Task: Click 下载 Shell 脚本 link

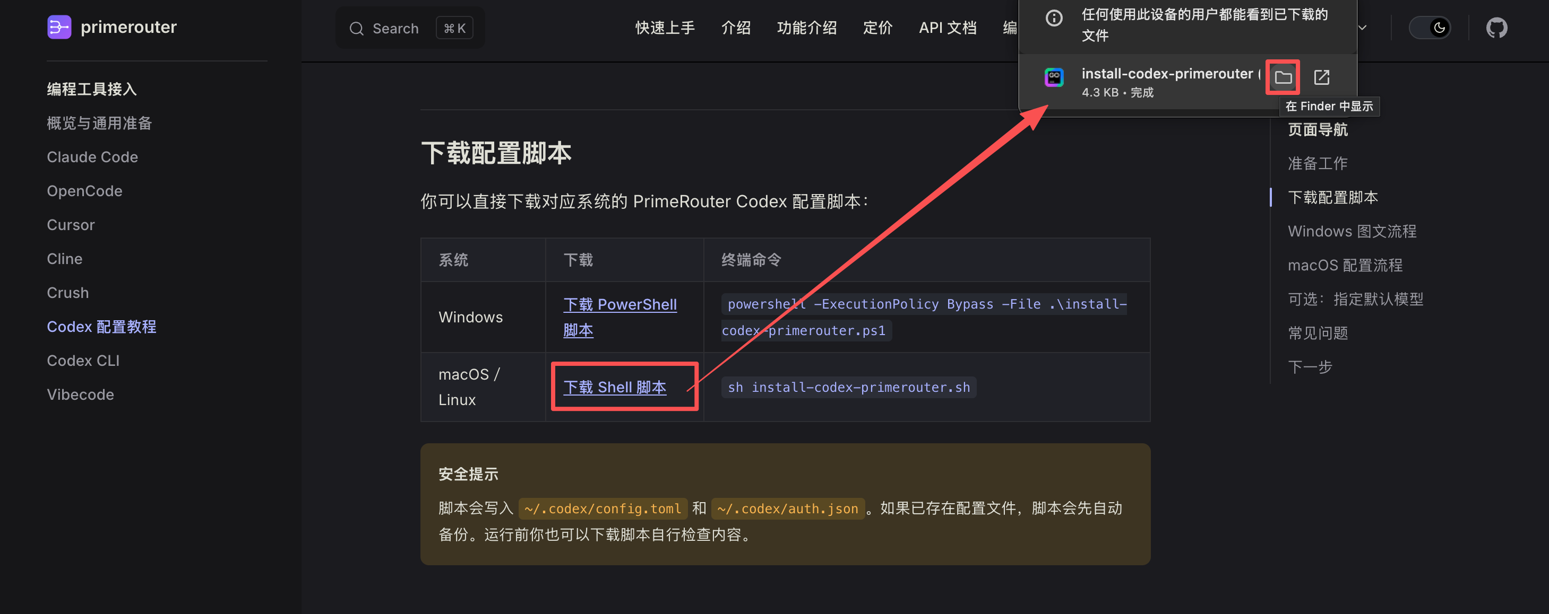Action: point(614,387)
